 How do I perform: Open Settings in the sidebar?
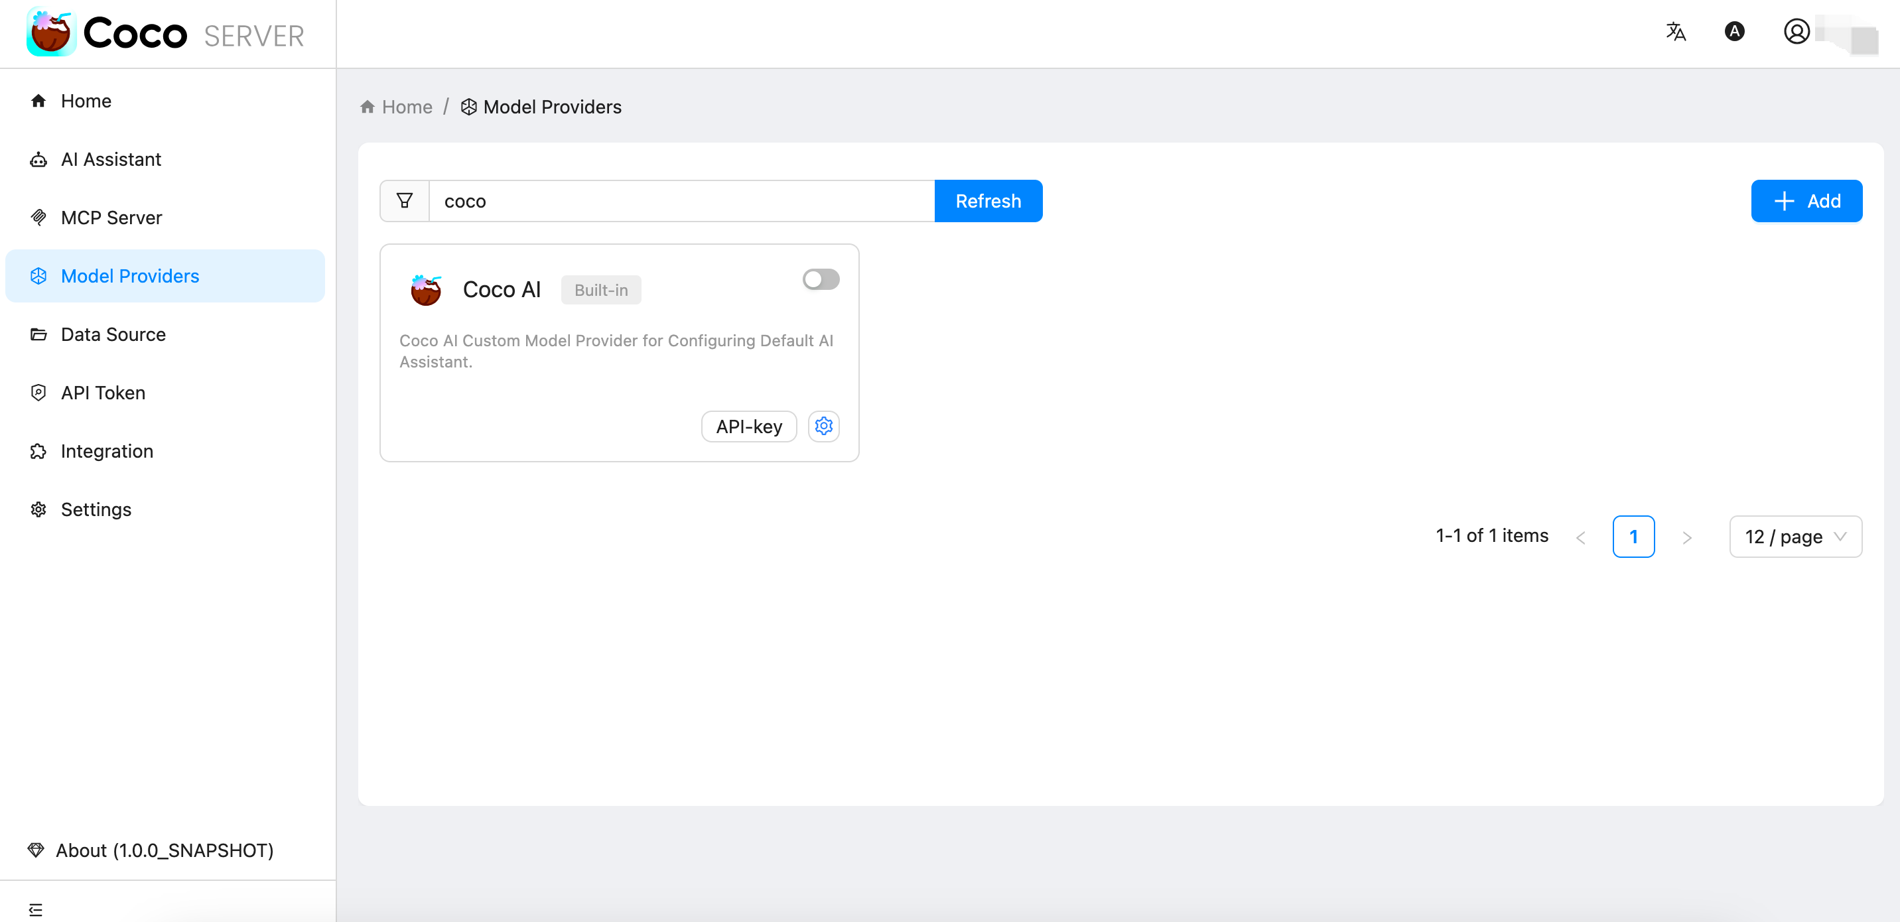click(165, 509)
